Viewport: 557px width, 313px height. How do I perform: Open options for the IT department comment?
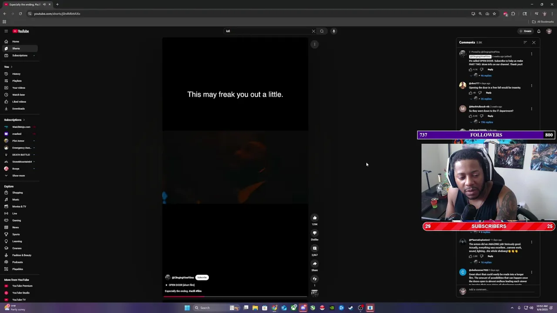(x=531, y=109)
